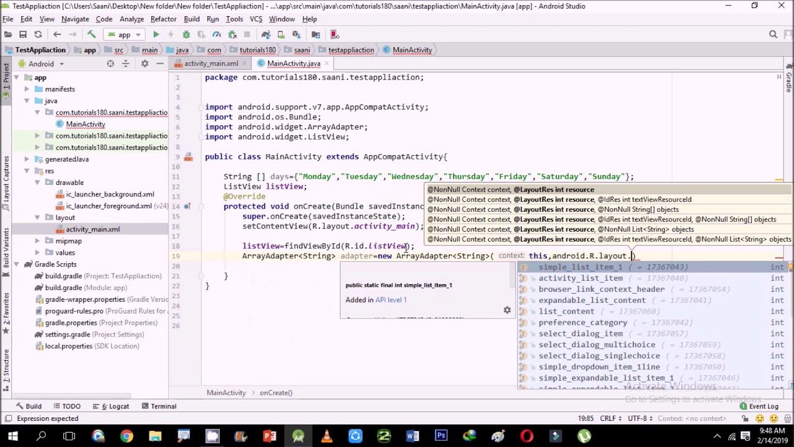Expand the manifests folder node
794x447 pixels.
point(27,89)
